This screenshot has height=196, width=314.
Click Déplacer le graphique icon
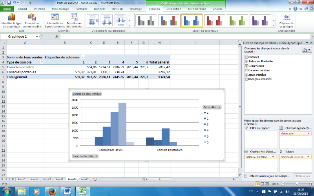[287, 17]
